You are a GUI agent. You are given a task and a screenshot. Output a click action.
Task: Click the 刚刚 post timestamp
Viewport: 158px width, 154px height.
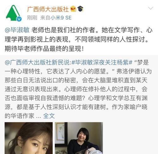click(x=32, y=18)
